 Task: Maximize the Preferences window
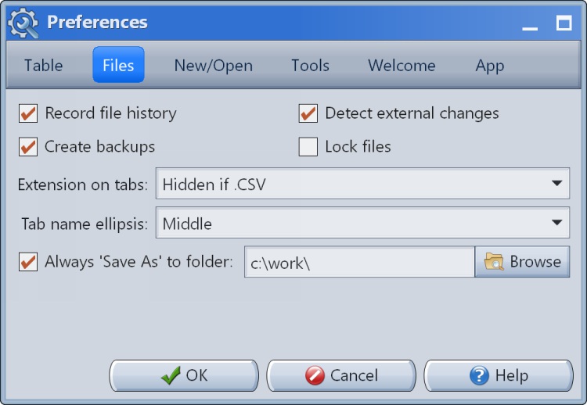tap(564, 23)
